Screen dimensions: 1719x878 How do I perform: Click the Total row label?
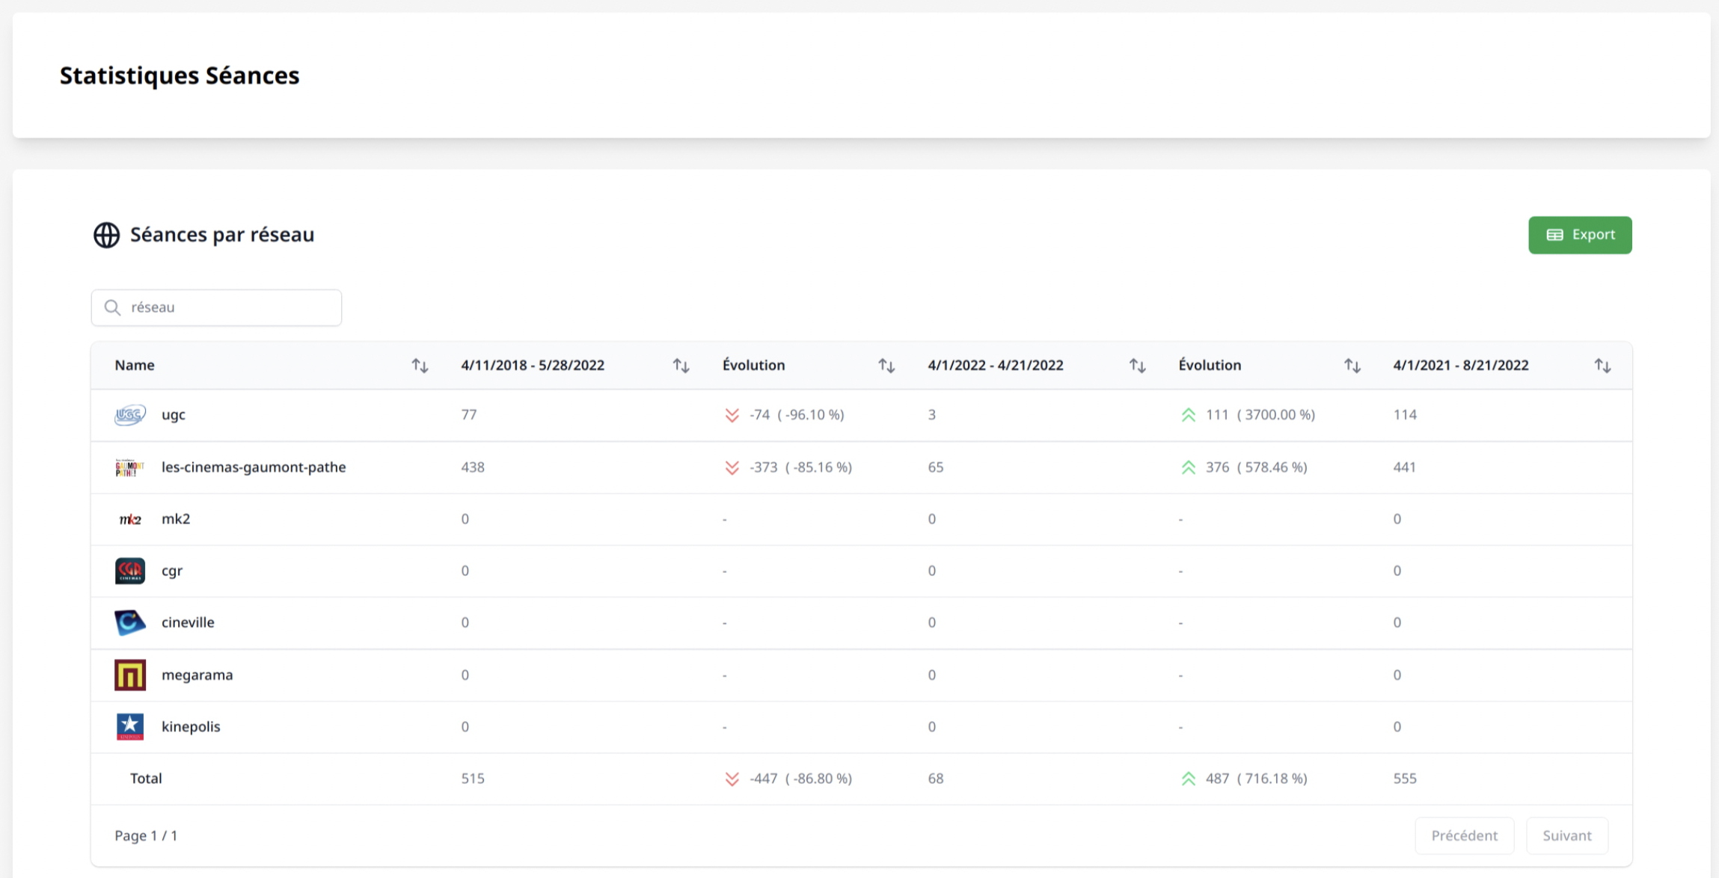point(146,779)
